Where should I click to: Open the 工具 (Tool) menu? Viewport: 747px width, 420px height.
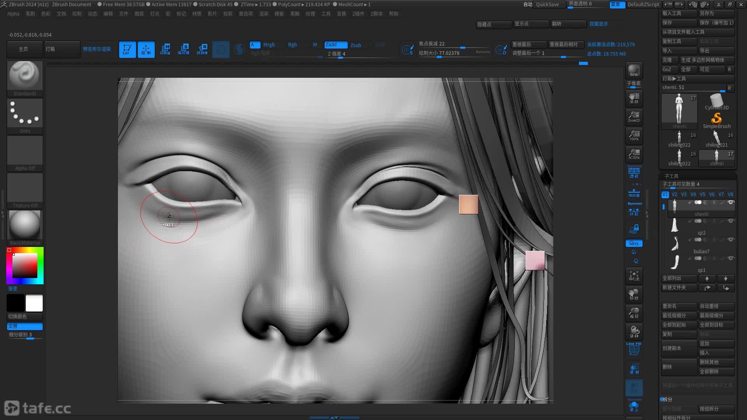click(326, 14)
